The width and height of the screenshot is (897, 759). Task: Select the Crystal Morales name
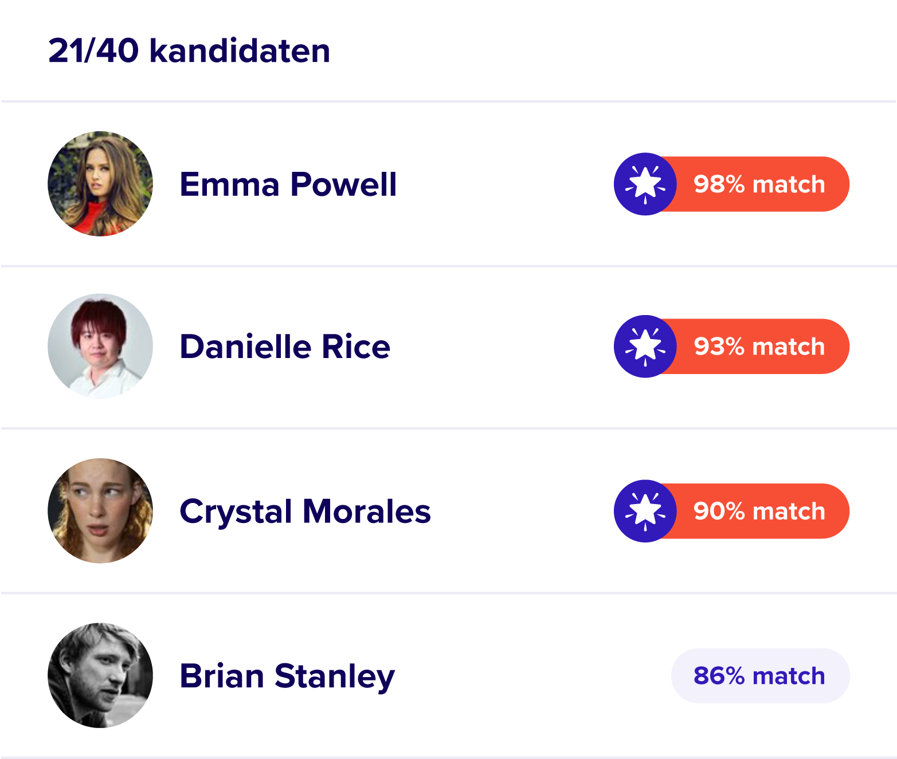click(305, 512)
